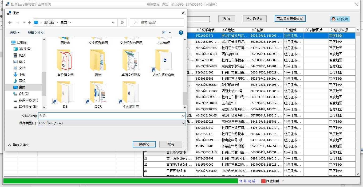Screen dimensions: 363x187
Task: Click 通知 in the title bar
Action: coord(165,4)
